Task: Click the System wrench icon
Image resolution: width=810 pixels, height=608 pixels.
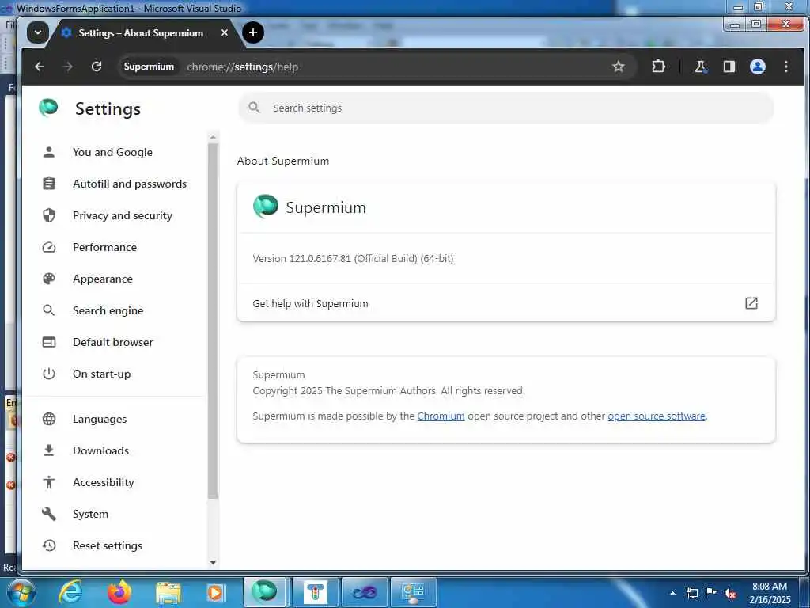Action: 49,514
